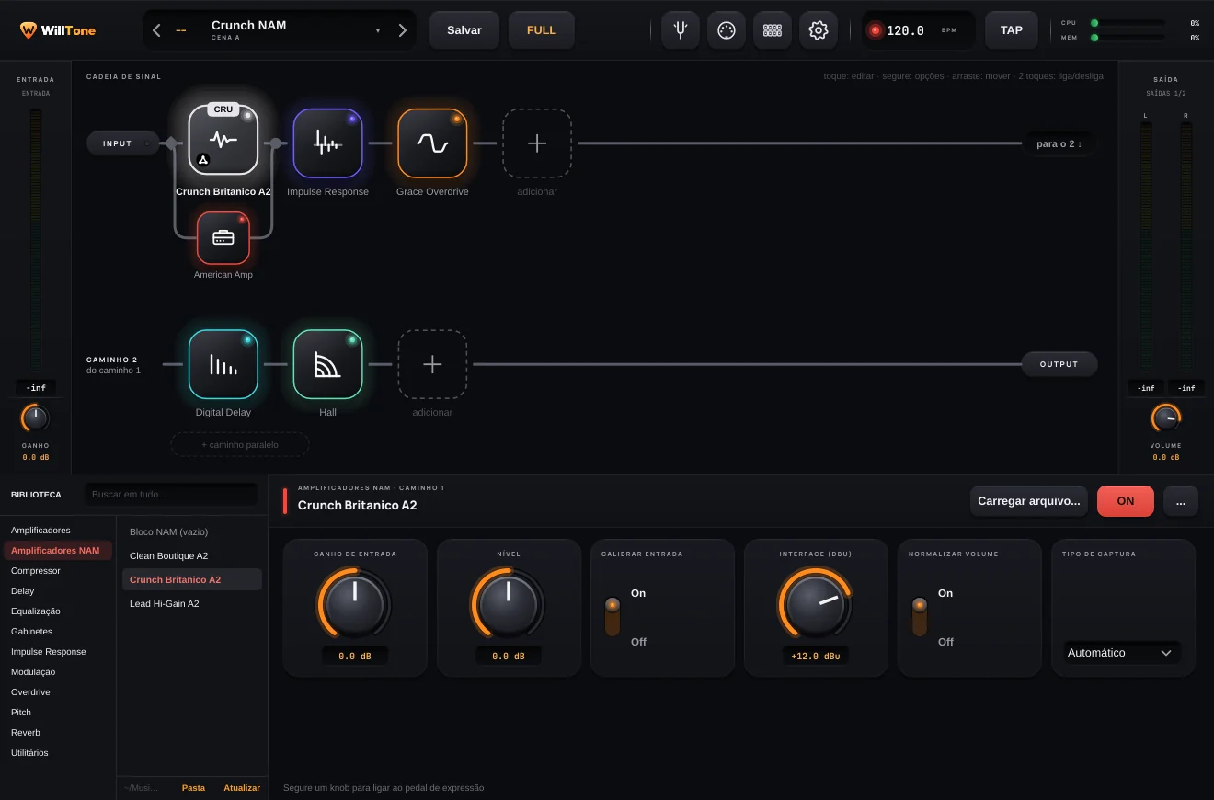Image resolution: width=1214 pixels, height=800 pixels.
Task: Click the WillTone logo
Action: [57, 30]
